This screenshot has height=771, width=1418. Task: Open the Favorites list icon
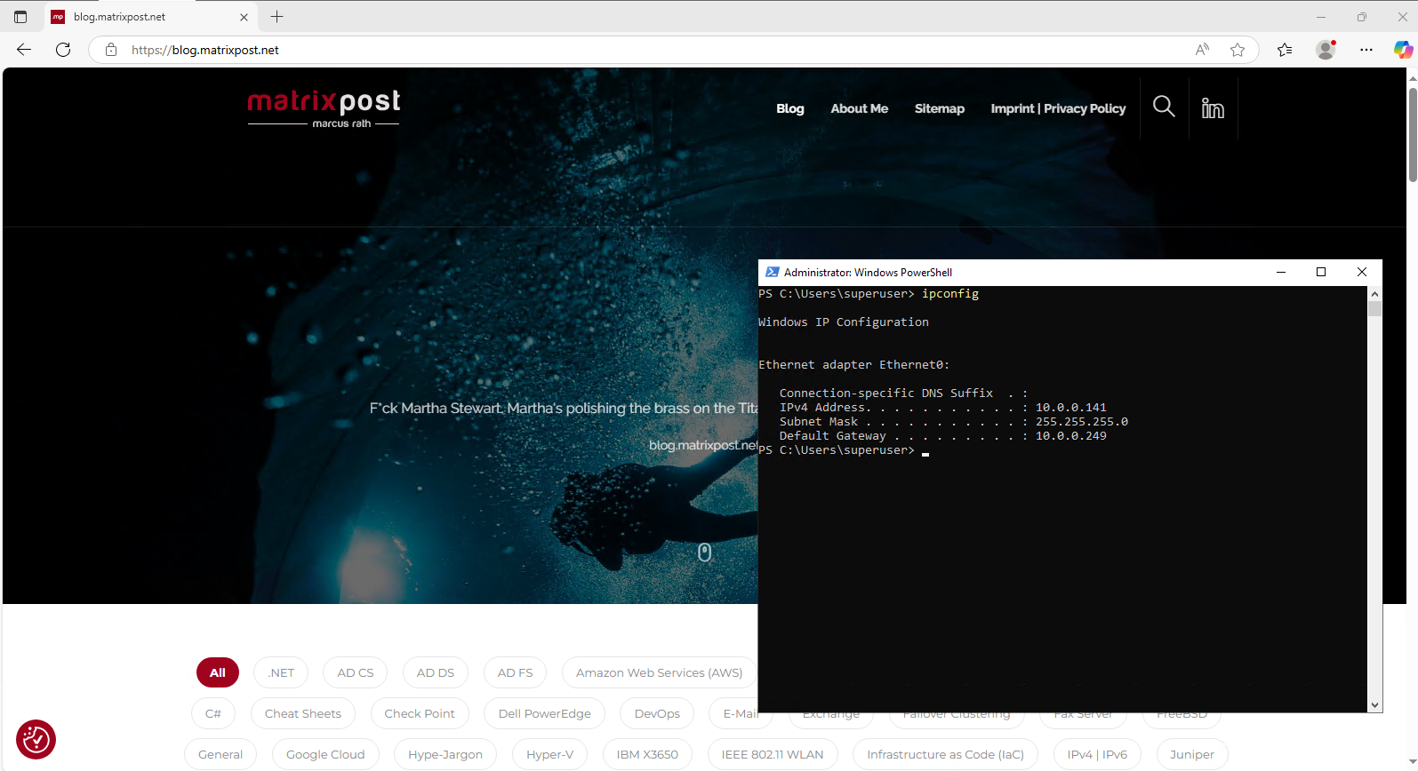(1285, 50)
